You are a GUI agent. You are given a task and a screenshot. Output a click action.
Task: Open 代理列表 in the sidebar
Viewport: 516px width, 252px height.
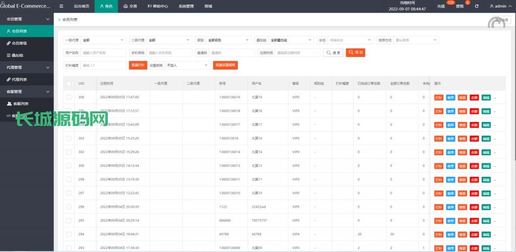pyautogui.click(x=19, y=79)
